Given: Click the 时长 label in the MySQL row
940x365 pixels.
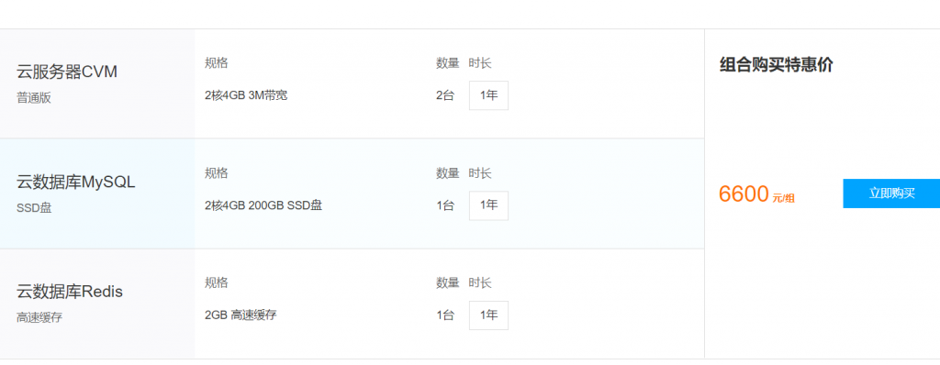Looking at the screenshot, I should coord(479,173).
